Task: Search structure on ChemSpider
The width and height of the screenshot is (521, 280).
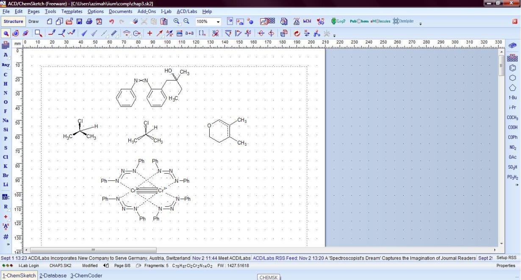Action: coord(403,21)
